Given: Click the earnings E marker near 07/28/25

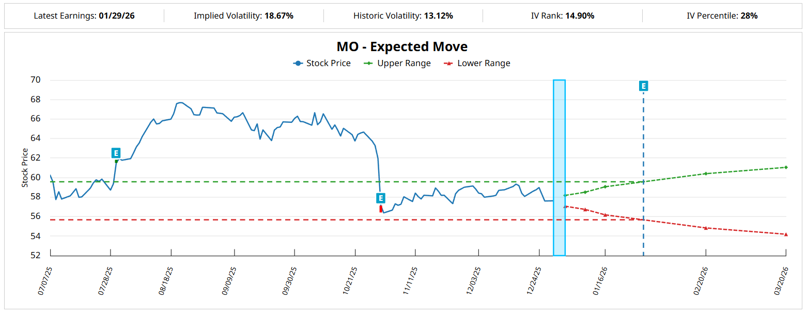Looking at the screenshot, I should coord(116,153).
